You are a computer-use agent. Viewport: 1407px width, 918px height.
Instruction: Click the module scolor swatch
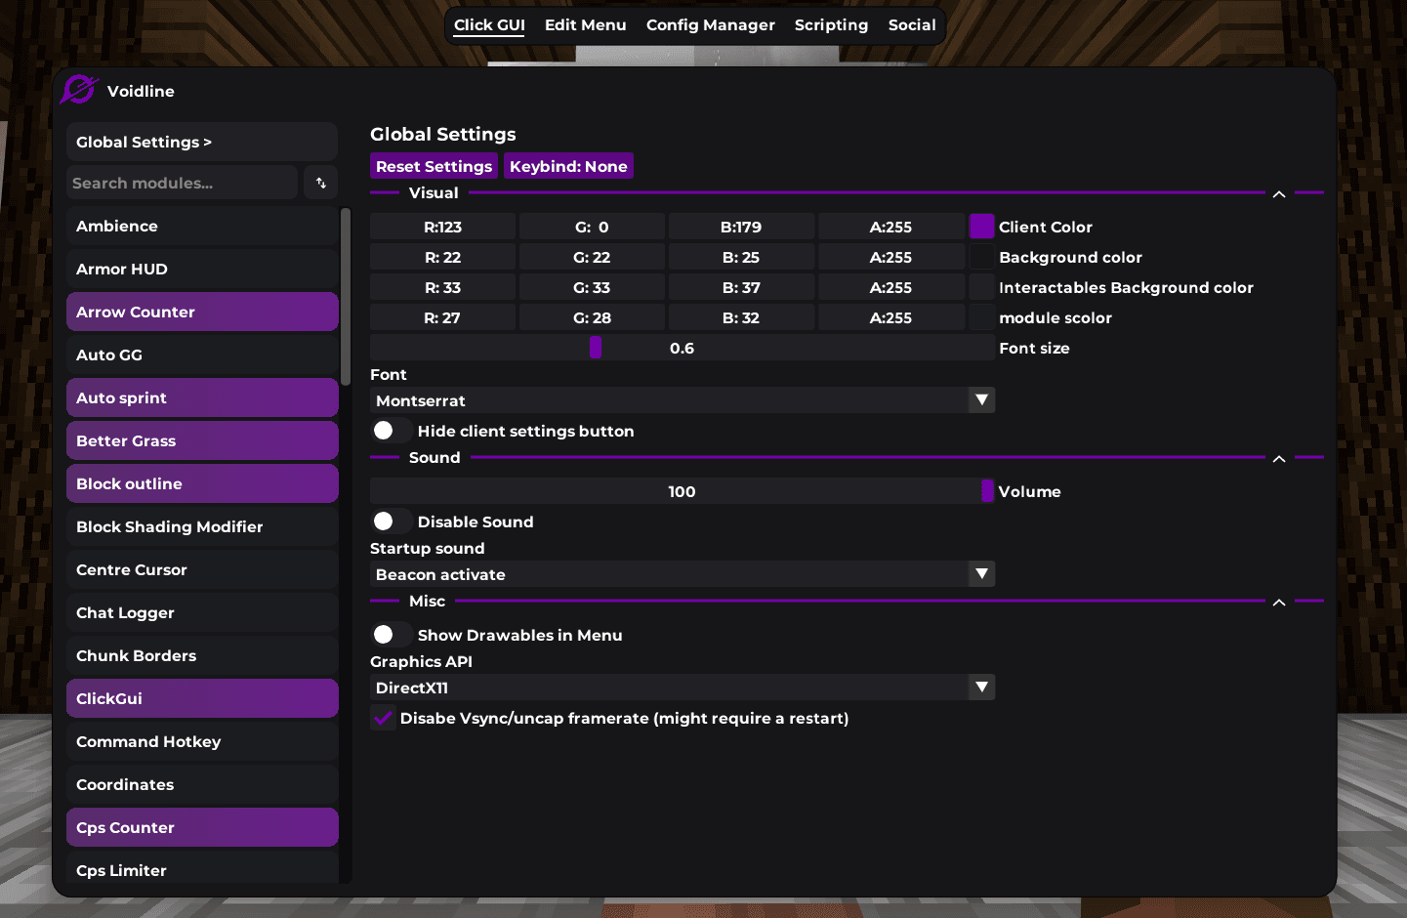point(981,317)
